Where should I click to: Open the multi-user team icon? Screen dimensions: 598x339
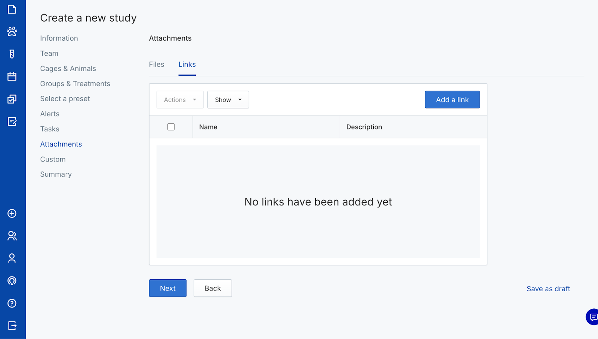tap(12, 236)
